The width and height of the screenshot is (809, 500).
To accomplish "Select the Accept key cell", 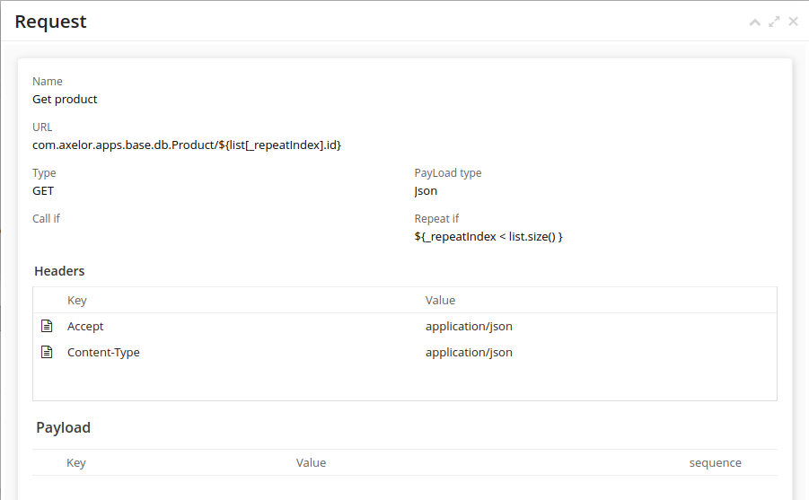I will 85,327.
